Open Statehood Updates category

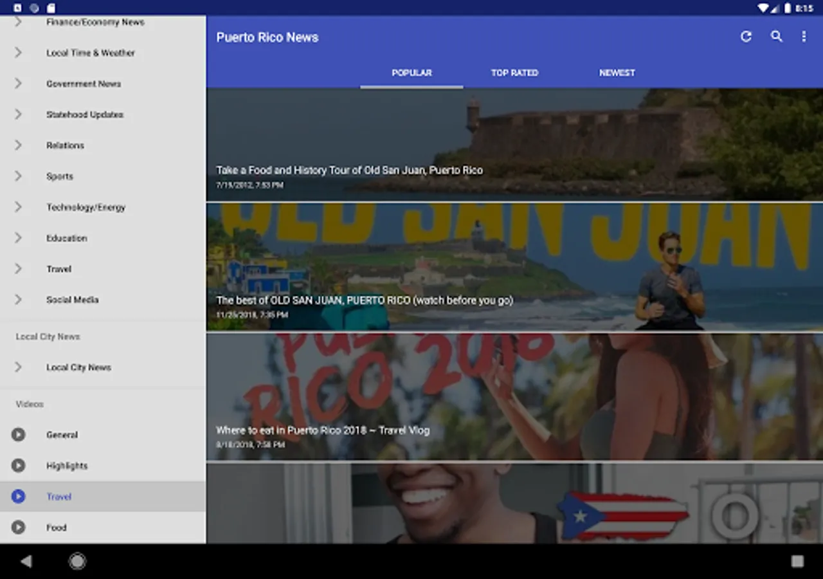pos(103,115)
